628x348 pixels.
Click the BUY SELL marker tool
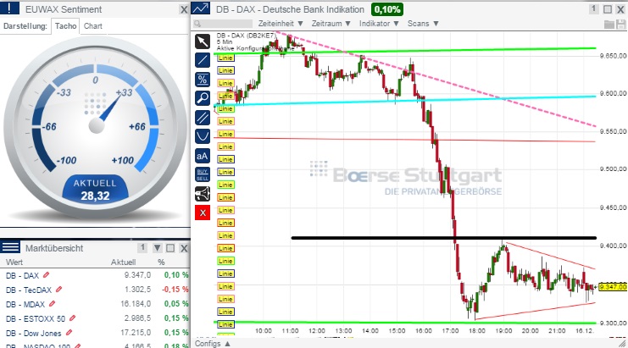pos(203,174)
